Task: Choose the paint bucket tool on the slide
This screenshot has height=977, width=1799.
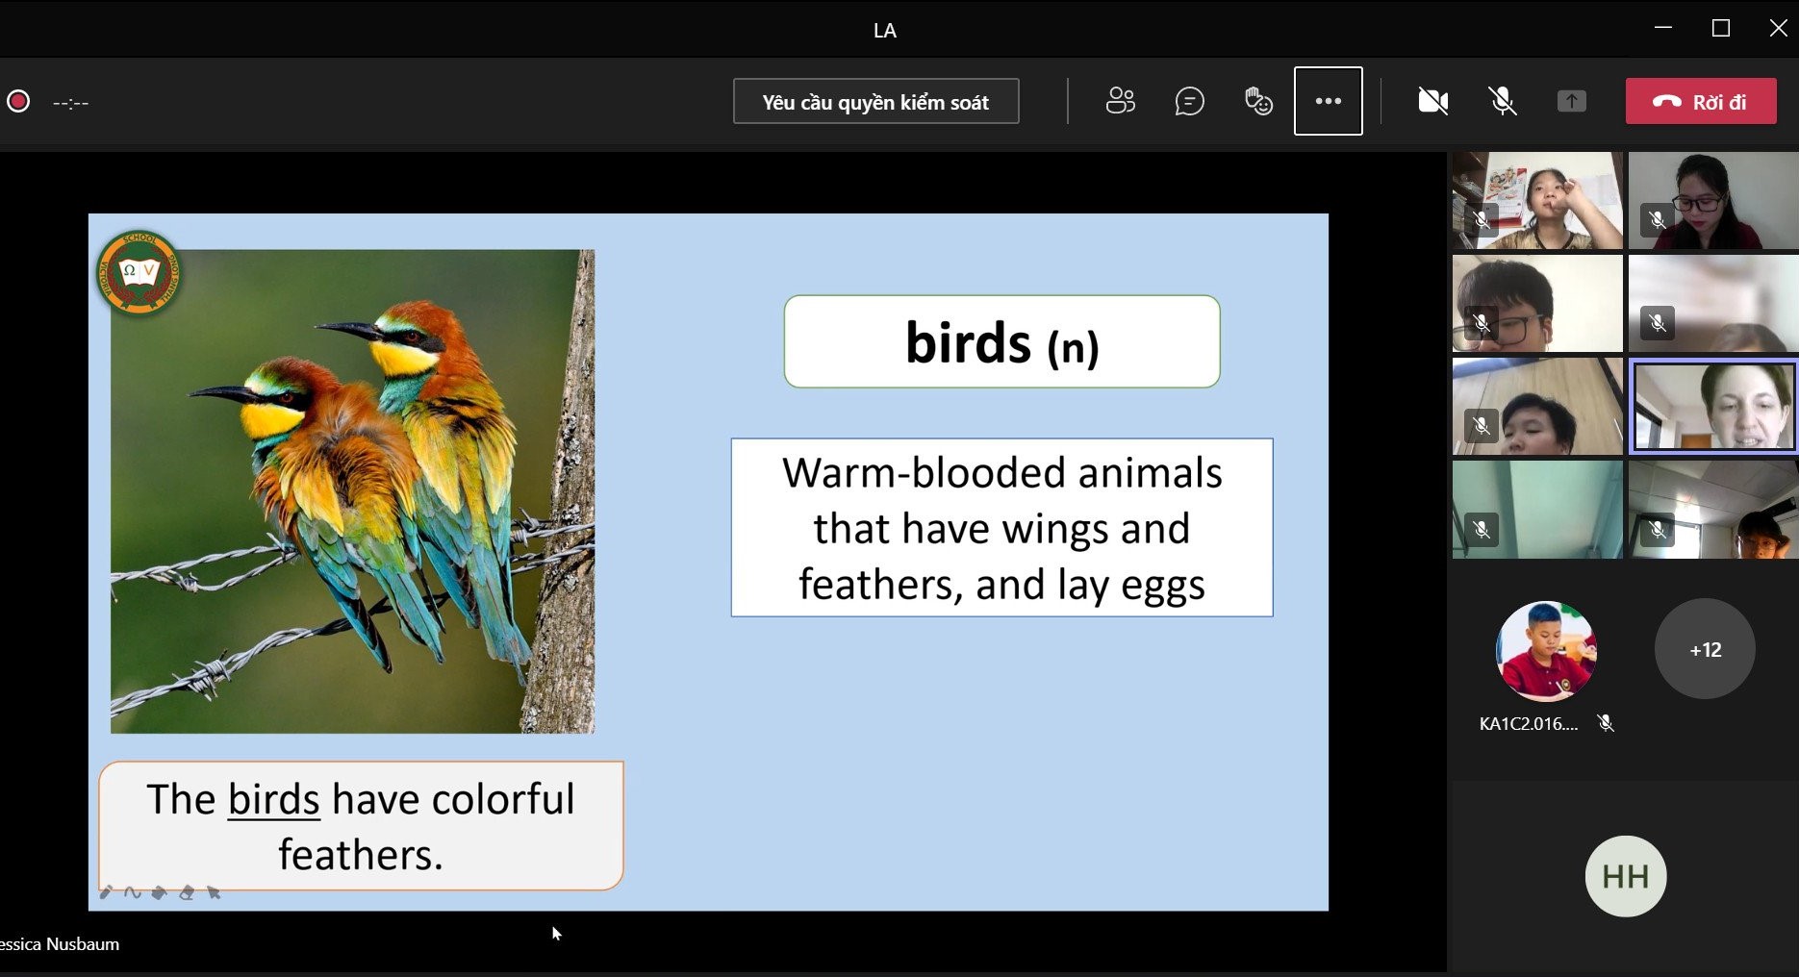Action: [160, 892]
